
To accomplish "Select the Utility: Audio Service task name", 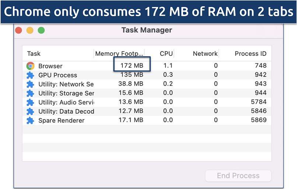I will pyautogui.click(x=66, y=103).
